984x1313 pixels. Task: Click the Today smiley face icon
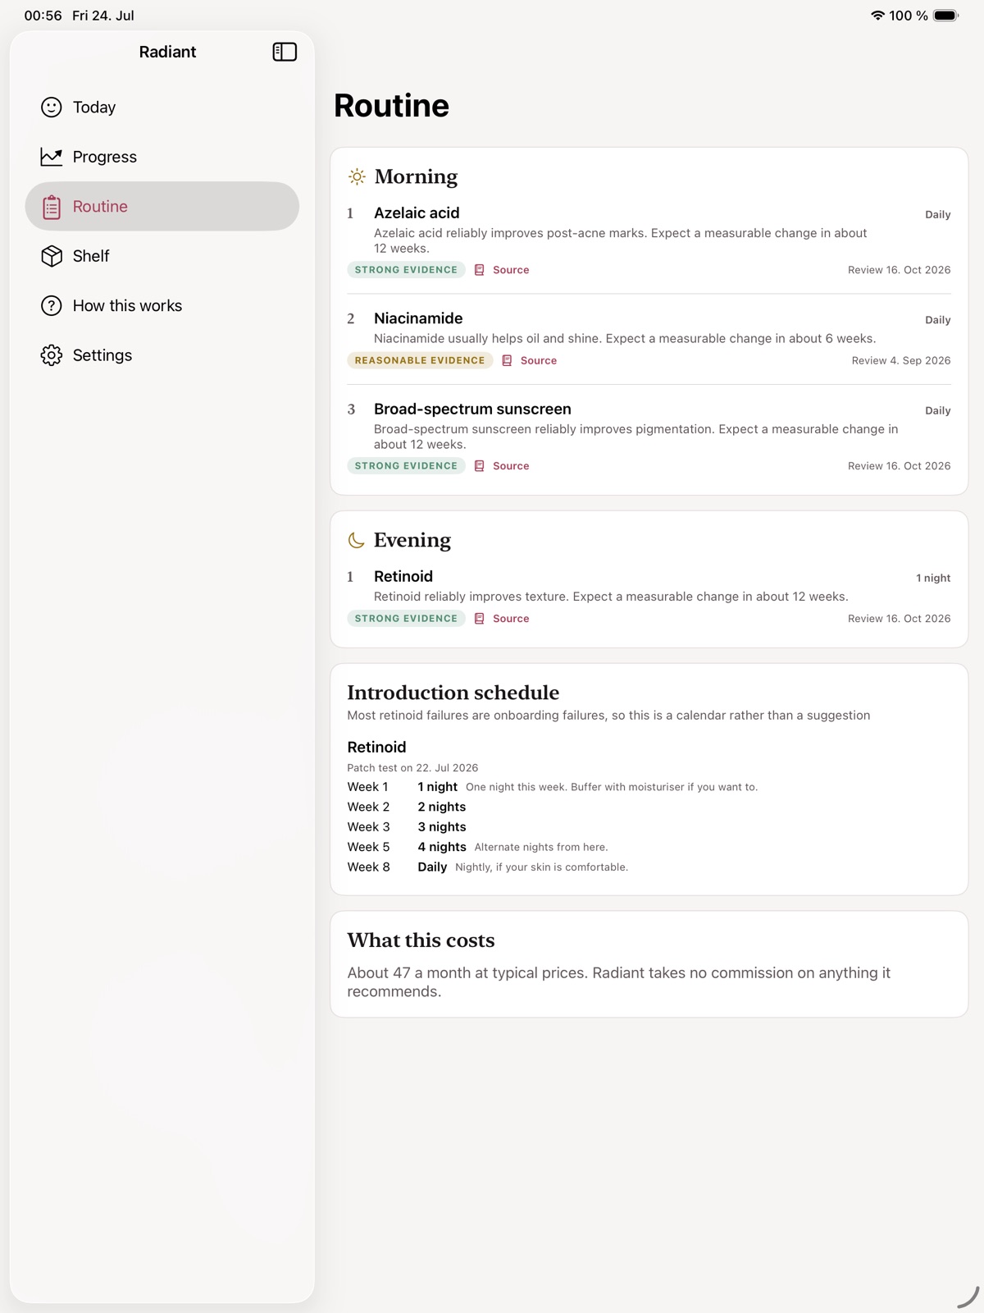click(x=52, y=108)
